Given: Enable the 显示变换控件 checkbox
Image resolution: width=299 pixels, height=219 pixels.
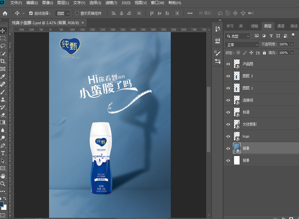Looking at the screenshot, I should point(77,13).
